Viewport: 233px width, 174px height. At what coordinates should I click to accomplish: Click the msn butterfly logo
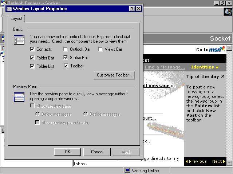(x=222, y=48)
